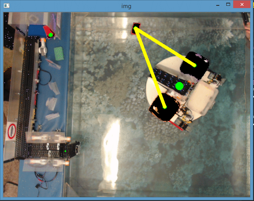The image size is (254, 201).
Task: Click green dot on the blue-red device
Action: 50,35
